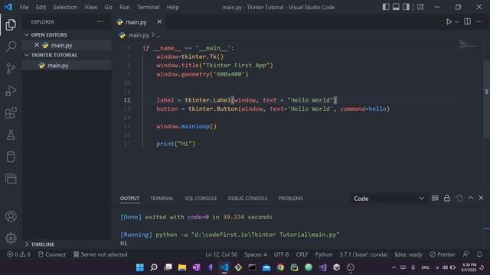The height and width of the screenshot is (275, 490).
Task: Toggle primary side bar layout icon
Action: click(x=386, y=7)
